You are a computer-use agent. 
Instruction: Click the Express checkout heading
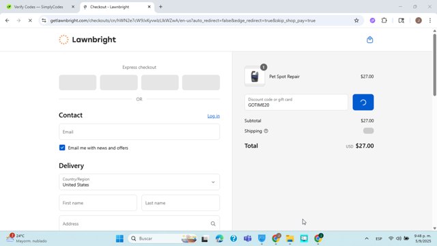139,67
